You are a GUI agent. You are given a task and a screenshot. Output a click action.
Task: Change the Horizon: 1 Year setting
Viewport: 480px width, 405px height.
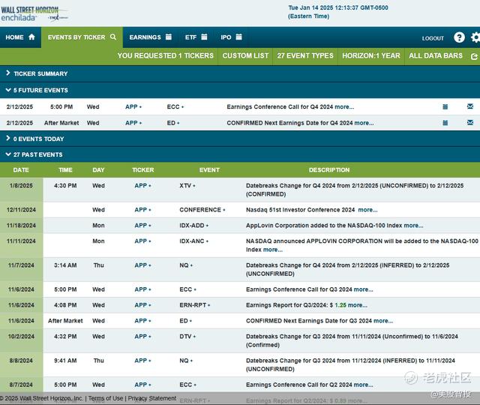point(371,55)
